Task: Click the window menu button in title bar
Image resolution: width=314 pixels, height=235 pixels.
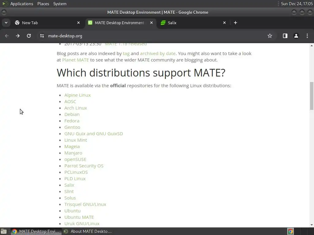Action: [x=4, y=12]
